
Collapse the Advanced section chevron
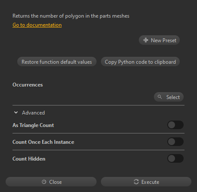coord(16,112)
